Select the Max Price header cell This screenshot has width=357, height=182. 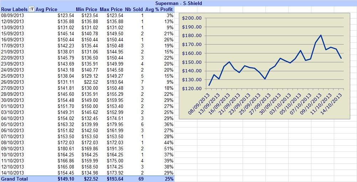(x=111, y=9)
